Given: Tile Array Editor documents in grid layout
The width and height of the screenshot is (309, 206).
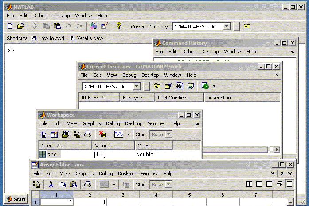Looking at the screenshot, I should tap(249, 184).
